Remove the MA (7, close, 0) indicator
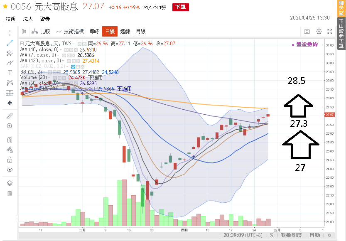This screenshot has width=346, height=241. [x=73, y=55]
